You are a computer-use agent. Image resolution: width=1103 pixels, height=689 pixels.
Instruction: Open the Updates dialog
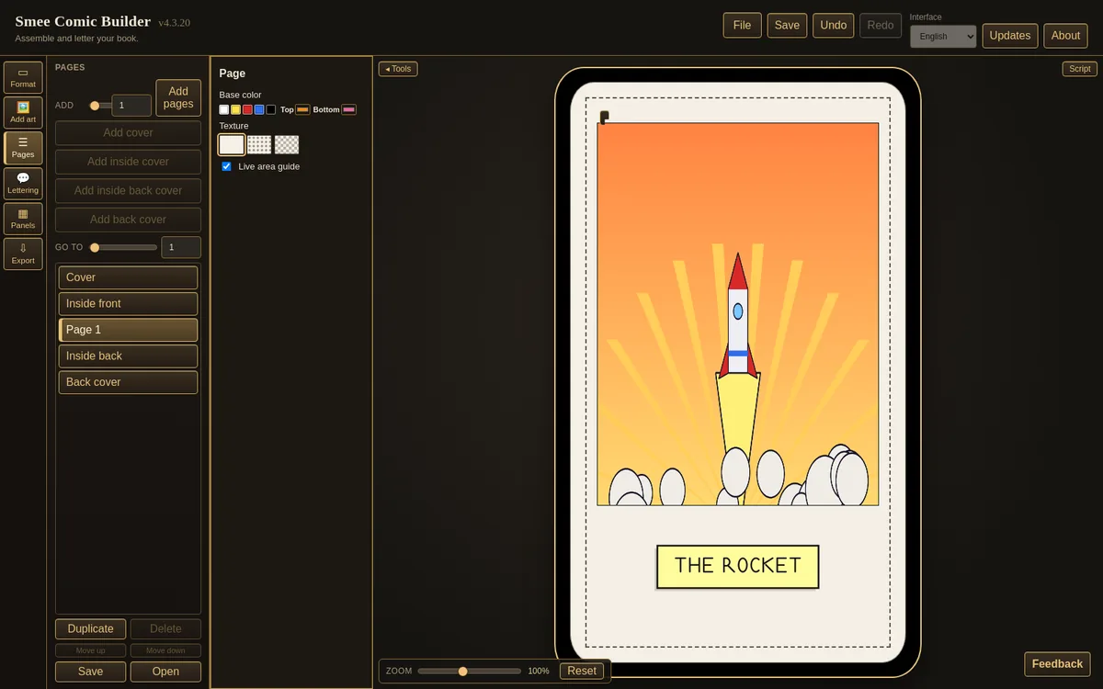point(1010,36)
